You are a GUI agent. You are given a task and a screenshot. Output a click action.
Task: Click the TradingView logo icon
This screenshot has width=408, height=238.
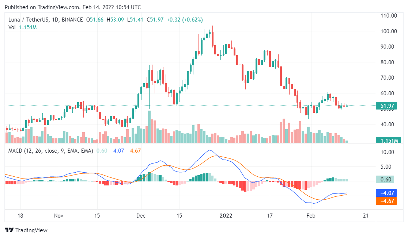(x=9, y=230)
